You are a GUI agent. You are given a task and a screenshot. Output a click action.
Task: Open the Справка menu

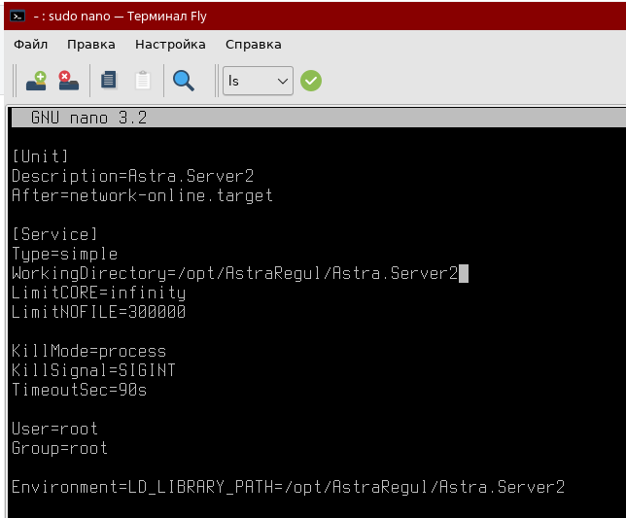[x=253, y=44]
